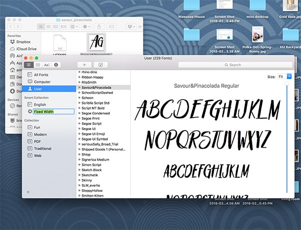
Task: Open the Fun collection
Action: click(49, 128)
